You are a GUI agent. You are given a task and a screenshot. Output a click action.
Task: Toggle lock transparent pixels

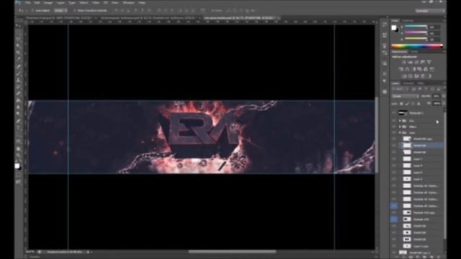click(x=401, y=104)
